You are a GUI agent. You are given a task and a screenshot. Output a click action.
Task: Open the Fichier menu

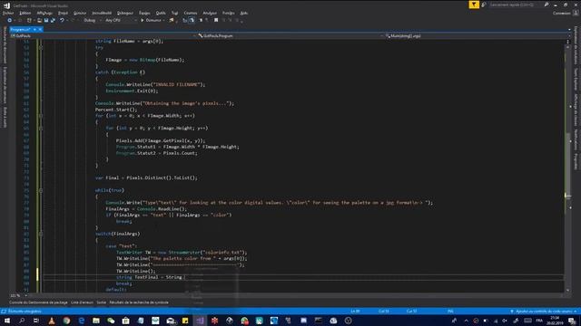pos(8,13)
